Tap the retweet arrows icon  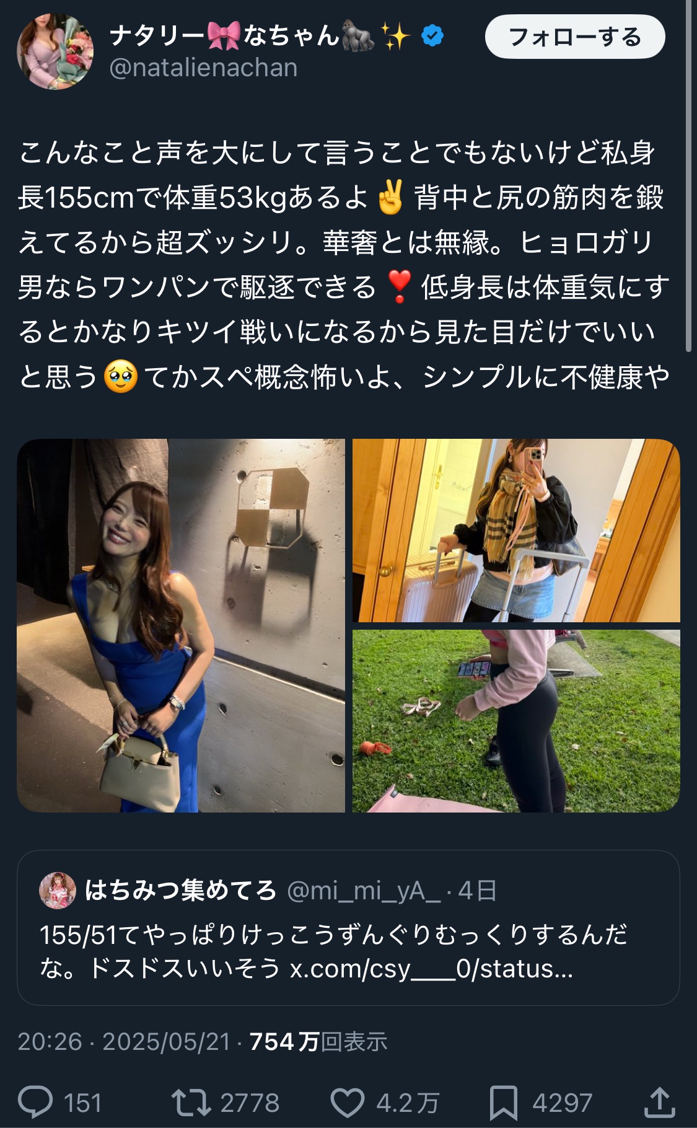[191, 1103]
